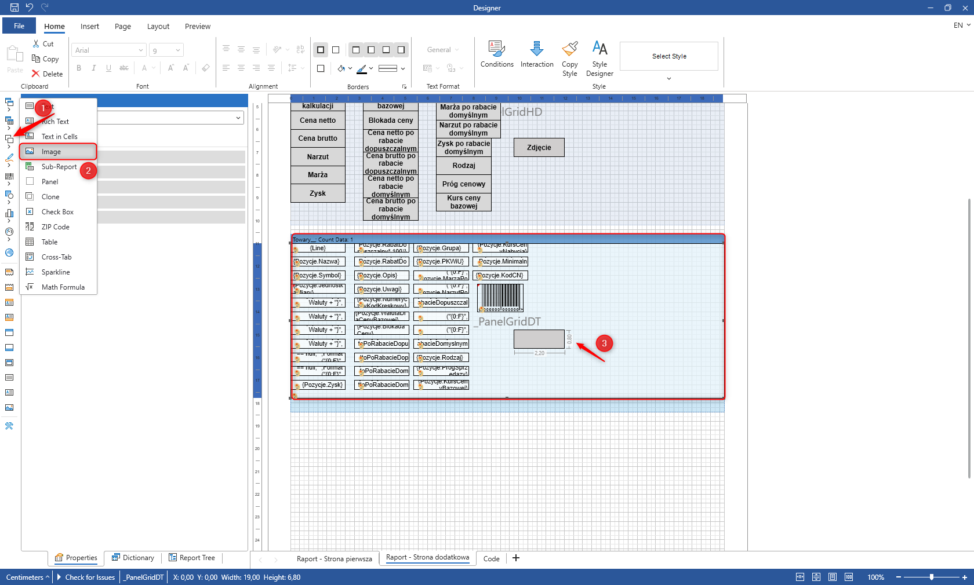This screenshot has width=974, height=585.
Task: Open the Centimeters units dropdown
Action: [x=27, y=577]
